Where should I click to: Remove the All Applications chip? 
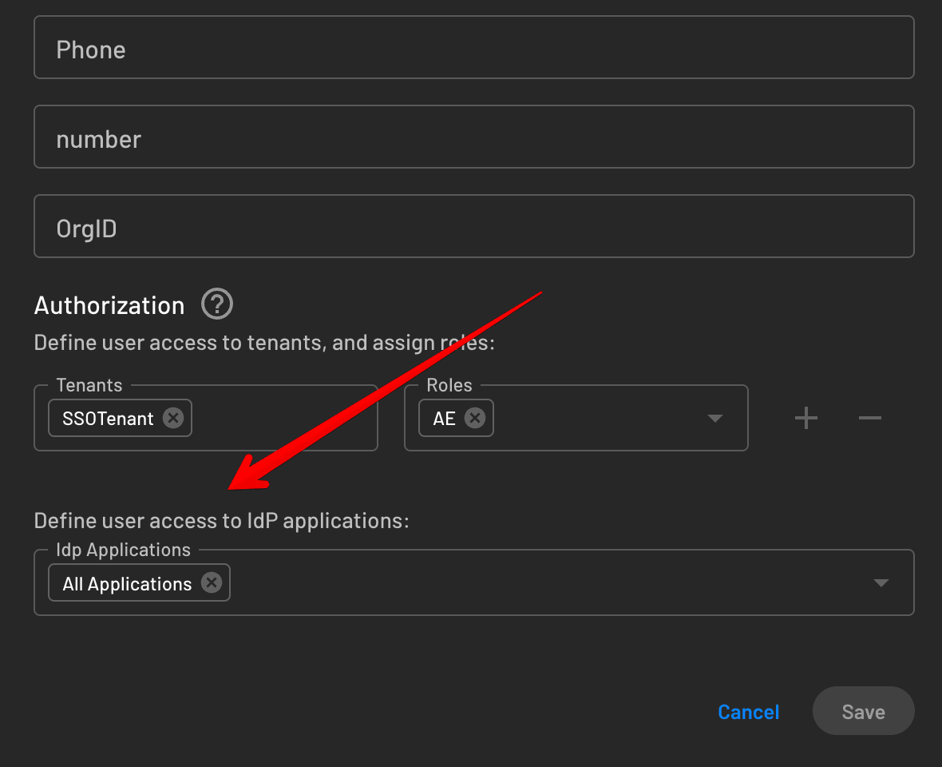(212, 582)
